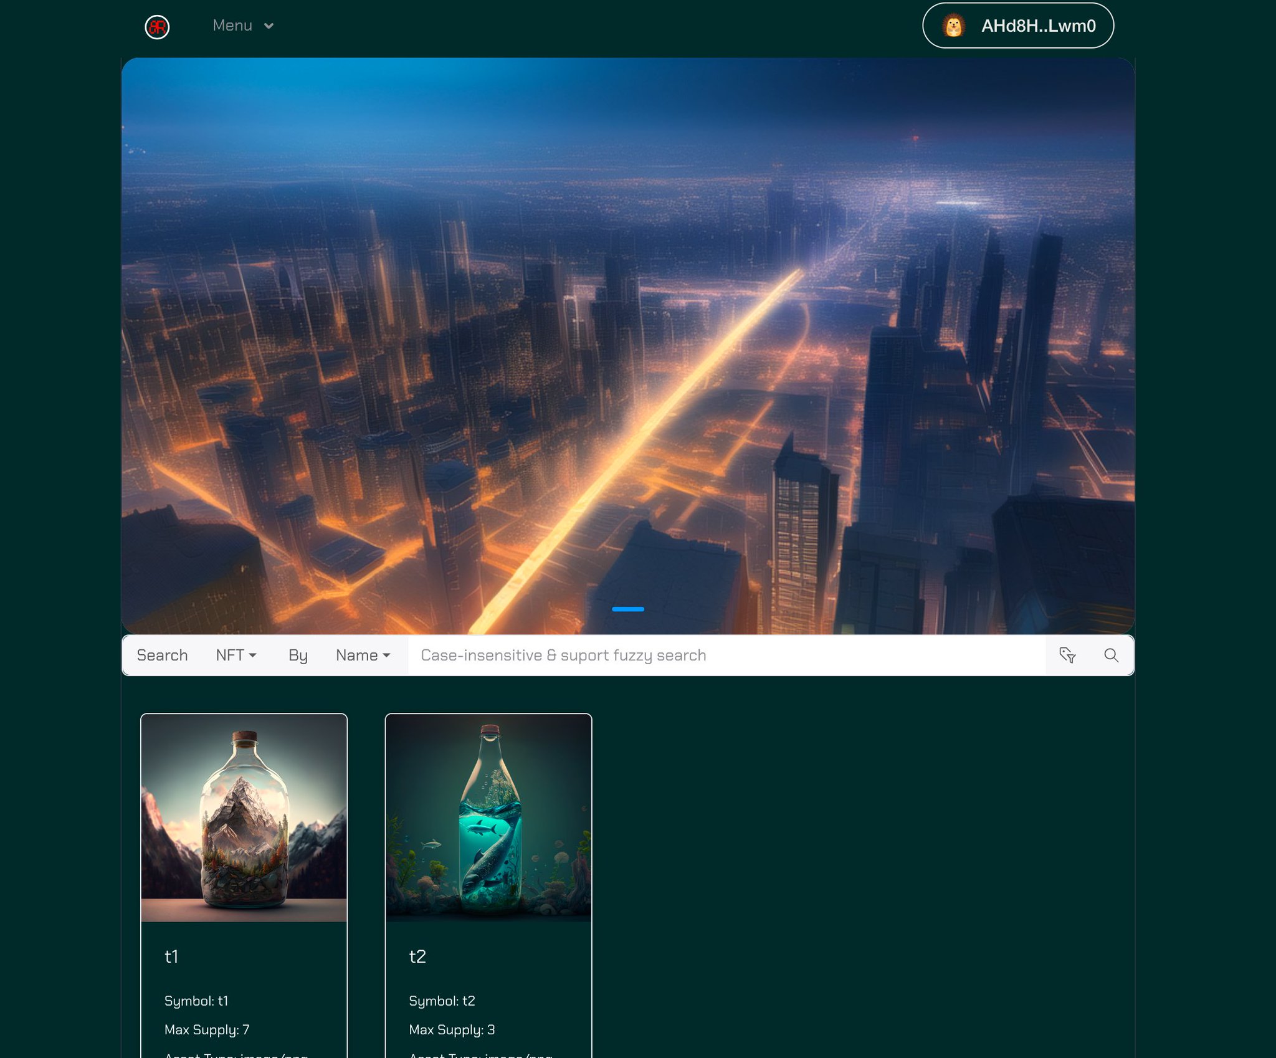Open the t2 ocean bottle thumbnail
The image size is (1276, 1058).
point(488,817)
